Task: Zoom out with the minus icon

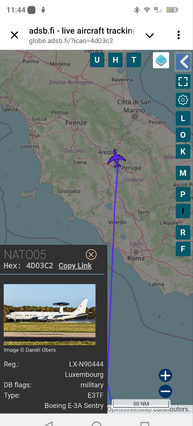Action: (x=165, y=391)
